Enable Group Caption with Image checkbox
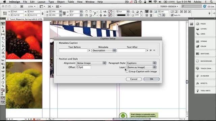The image size is (216, 121). (x=127, y=72)
